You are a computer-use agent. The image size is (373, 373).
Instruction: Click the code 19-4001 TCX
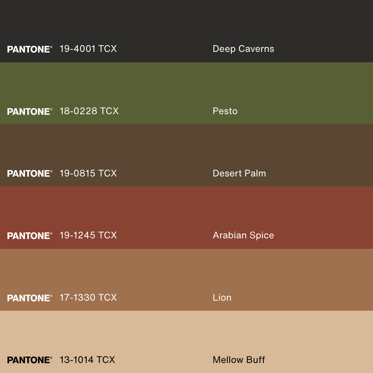click(88, 49)
